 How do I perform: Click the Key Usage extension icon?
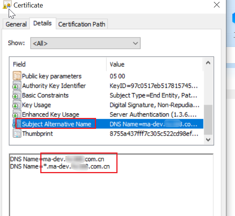17,105
